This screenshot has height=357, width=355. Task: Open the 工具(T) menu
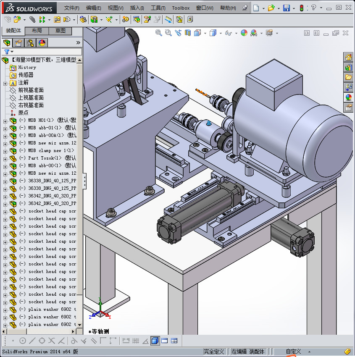[158, 8]
